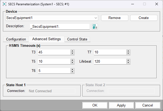Screen dimensions: 163x111
Task: Click the Remove device button
Action: [x=115, y=18]
